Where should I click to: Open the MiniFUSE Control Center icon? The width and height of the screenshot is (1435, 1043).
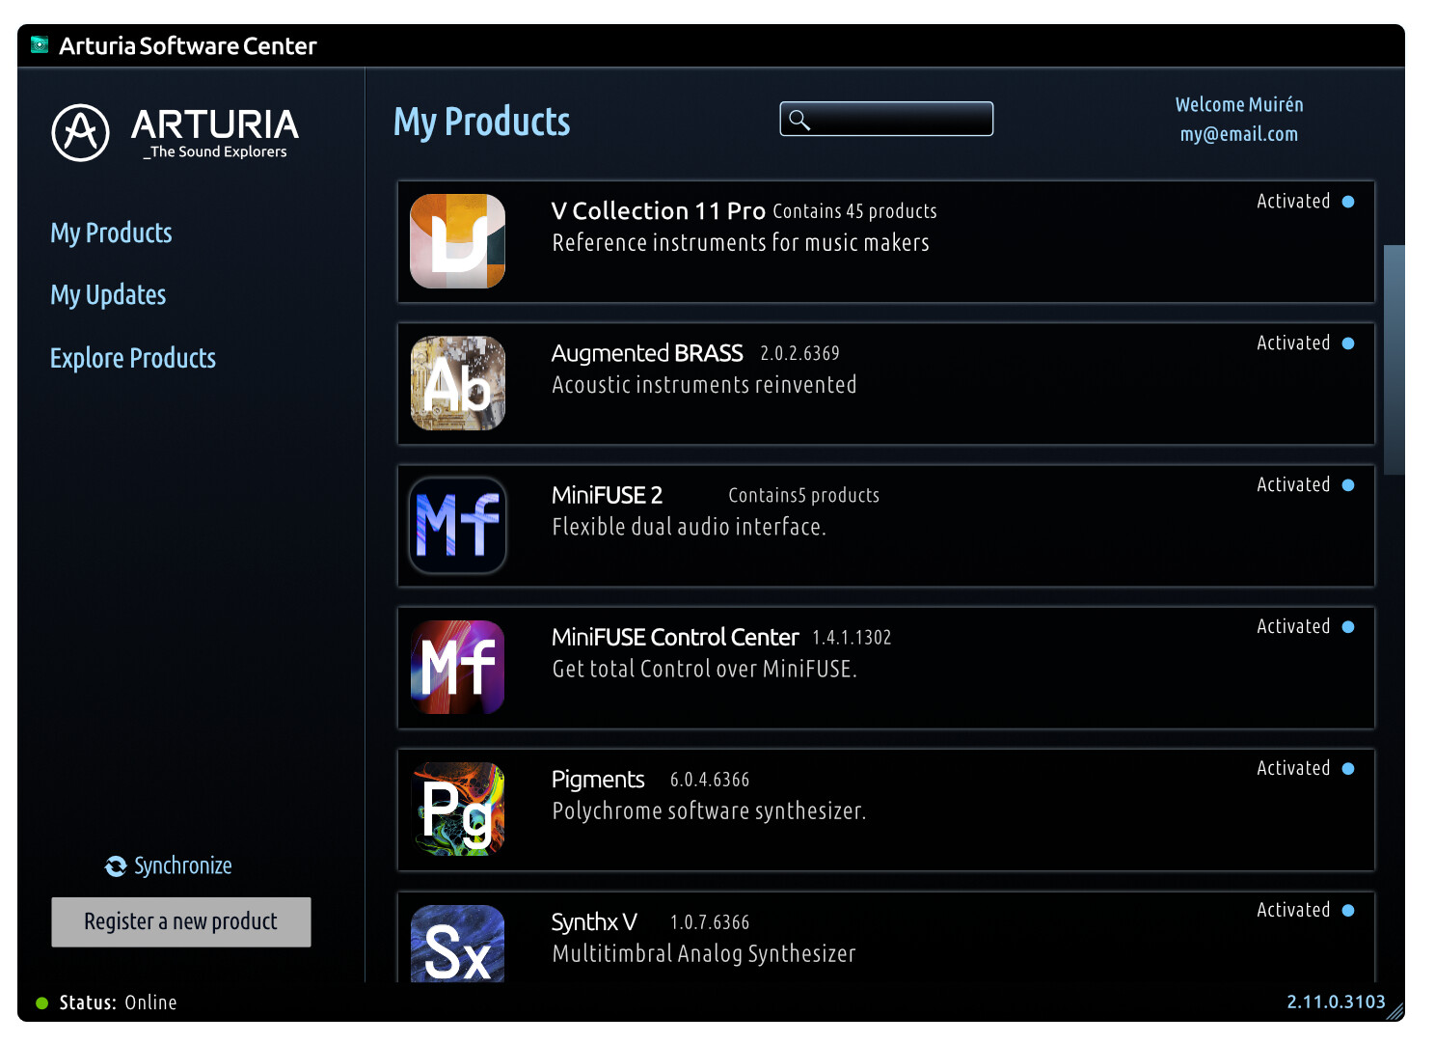coord(457,667)
